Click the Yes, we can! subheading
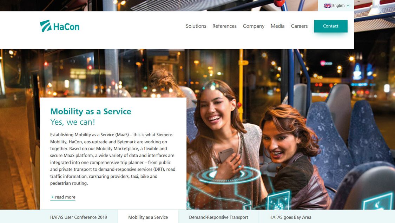The width and height of the screenshot is (395, 223). [73, 122]
